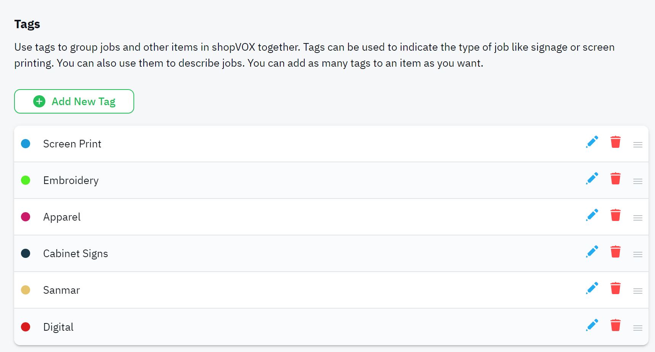Open editor for Sanmar tag

pyautogui.click(x=592, y=288)
